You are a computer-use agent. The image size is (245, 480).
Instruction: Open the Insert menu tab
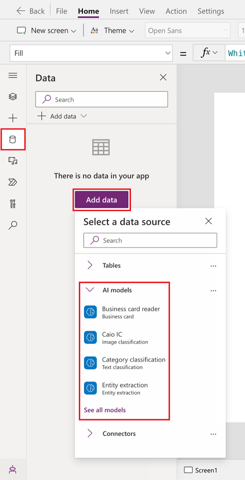(119, 11)
